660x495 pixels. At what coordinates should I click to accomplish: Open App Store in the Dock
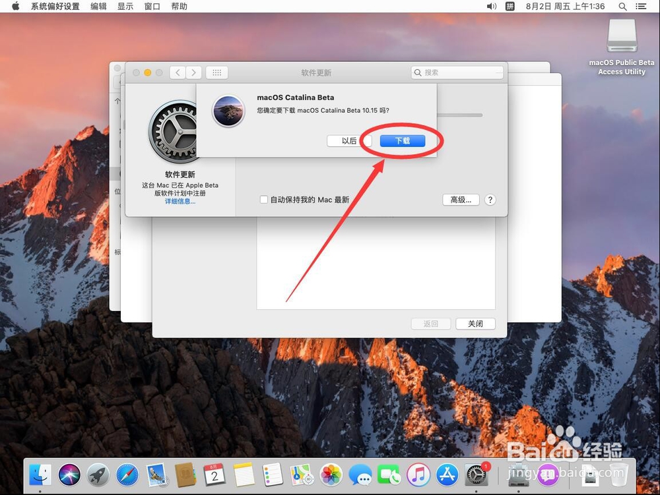tap(447, 475)
